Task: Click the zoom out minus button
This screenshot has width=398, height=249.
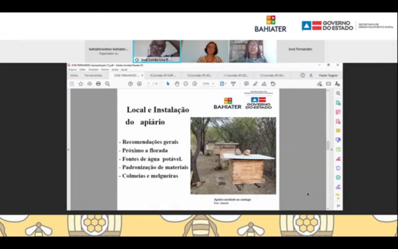Action: [x=186, y=84]
